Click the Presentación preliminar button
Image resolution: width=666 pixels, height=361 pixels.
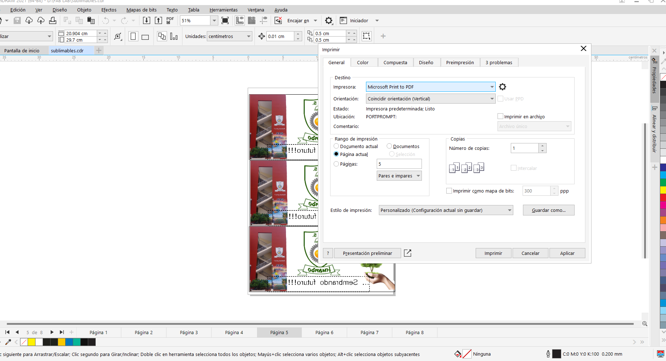click(367, 253)
